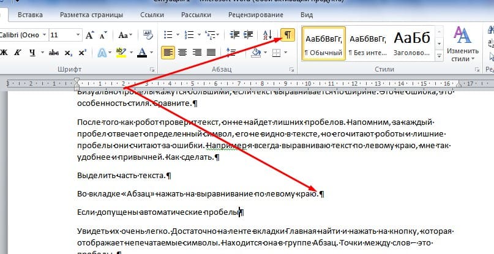Viewport: 494px width, 254px height.
Task: Open shading color dropdown arrow
Action: click(265, 53)
